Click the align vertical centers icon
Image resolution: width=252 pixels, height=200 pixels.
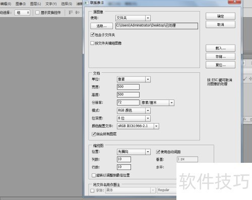(x=77, y=13)
